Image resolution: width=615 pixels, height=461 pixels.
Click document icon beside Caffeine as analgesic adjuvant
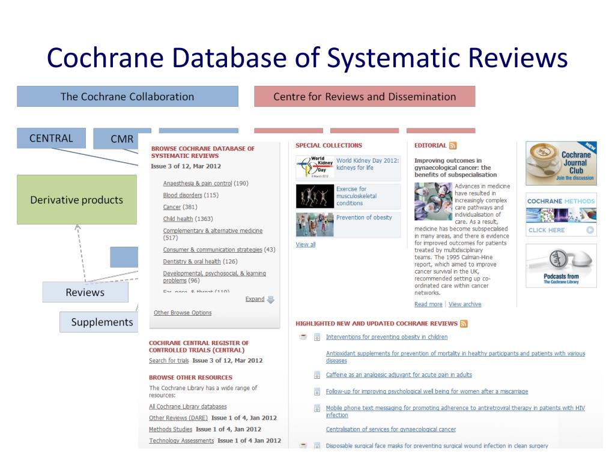[317, 375]
